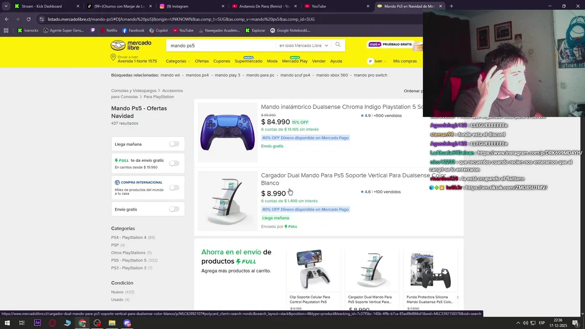Viewport: 585px width, 329px height.
Task: Open the notifications center icon
Action: (x=575, y=323)
